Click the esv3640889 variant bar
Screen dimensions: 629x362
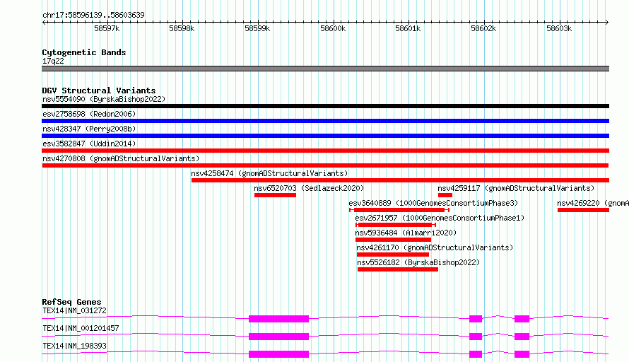point(399,210)
